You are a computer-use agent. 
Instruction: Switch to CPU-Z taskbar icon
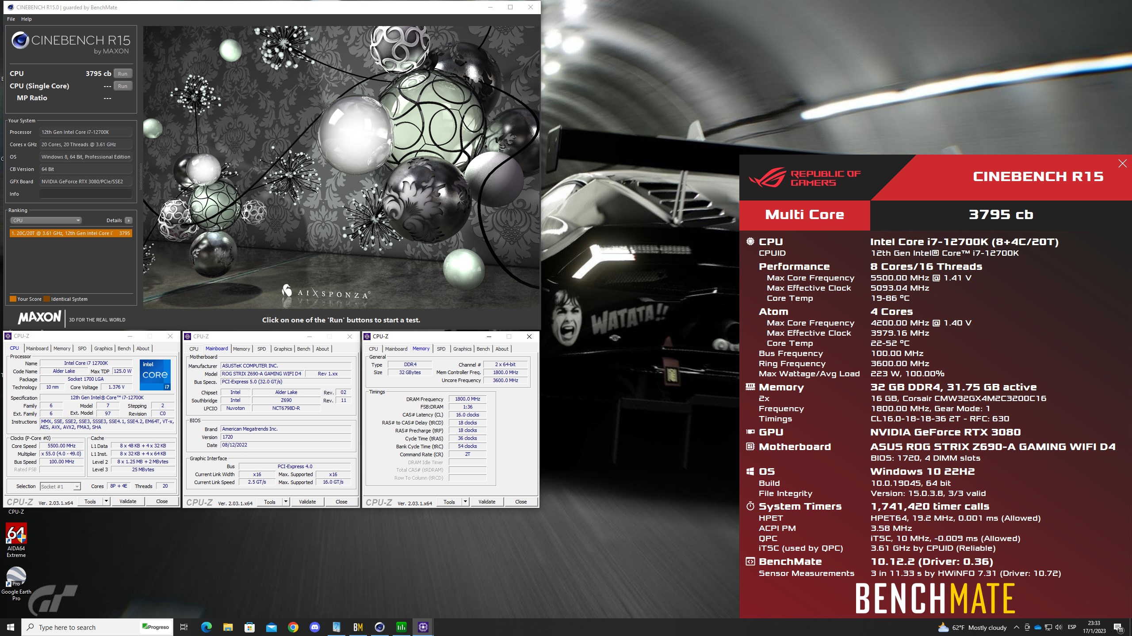pos(423,627)
